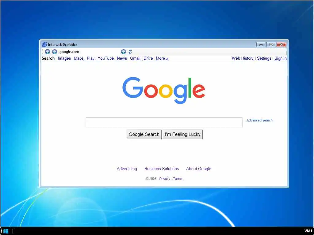Open Web History link
The width and height of the screenshot is (314, 235).
[243, 58]
